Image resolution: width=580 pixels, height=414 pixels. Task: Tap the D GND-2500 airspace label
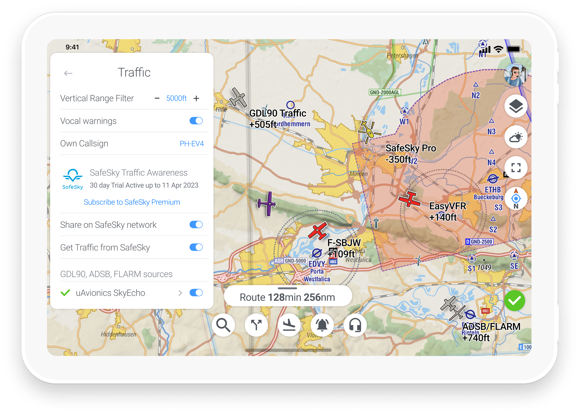479,242
